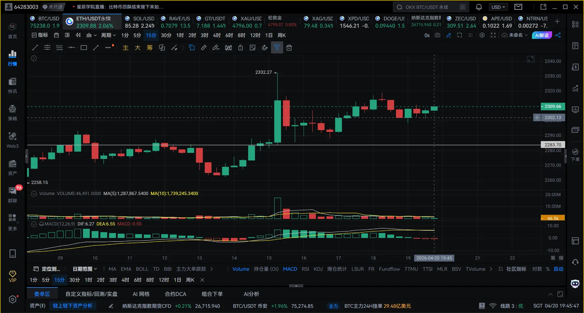Screen dimensions: 584x313
Task: Select the ruler measurement tool
Action: 204,48
